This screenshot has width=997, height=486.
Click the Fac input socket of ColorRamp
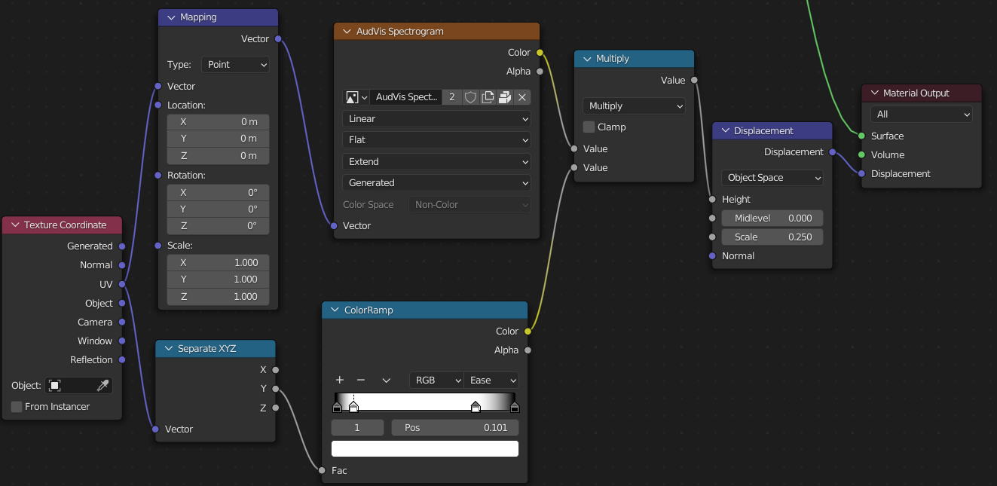coord(323,470)
